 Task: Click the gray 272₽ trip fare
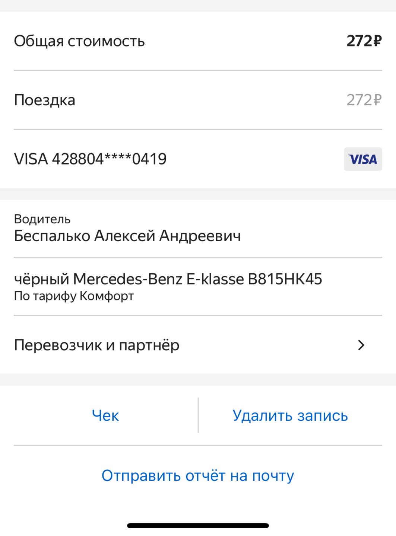tap(364, 100)
